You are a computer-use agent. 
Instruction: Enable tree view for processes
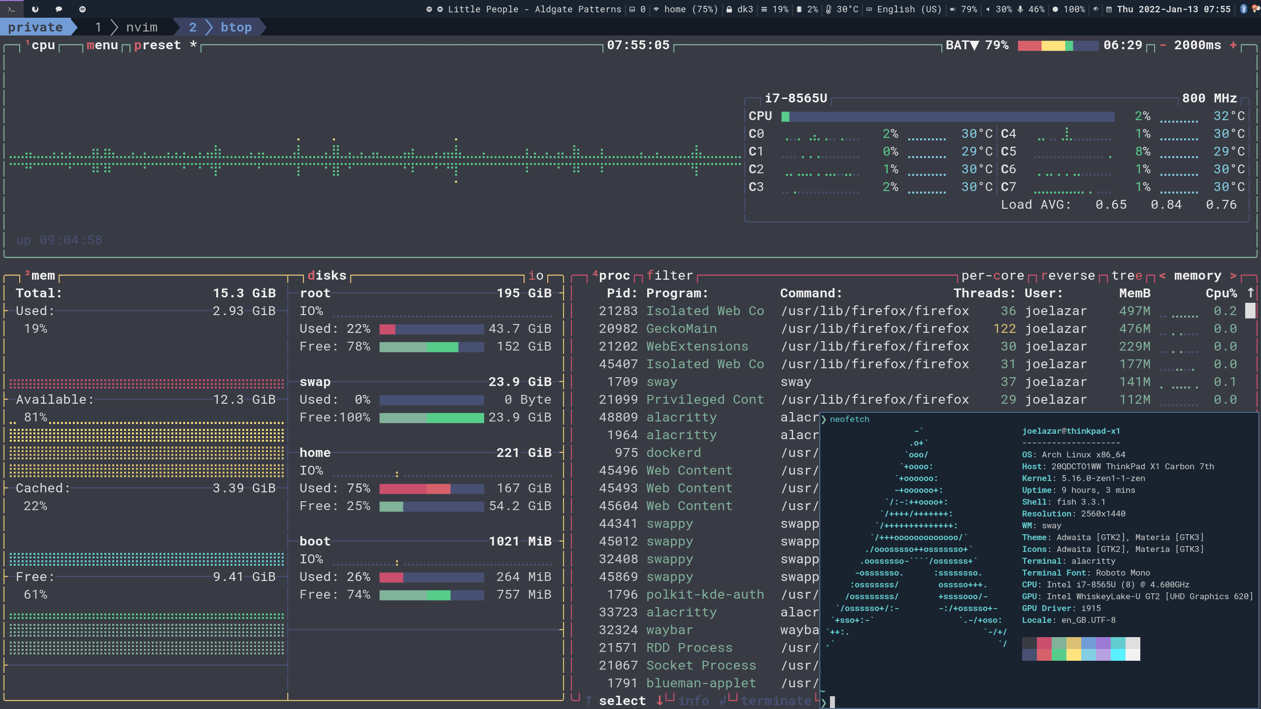[x=1127, y=276]
